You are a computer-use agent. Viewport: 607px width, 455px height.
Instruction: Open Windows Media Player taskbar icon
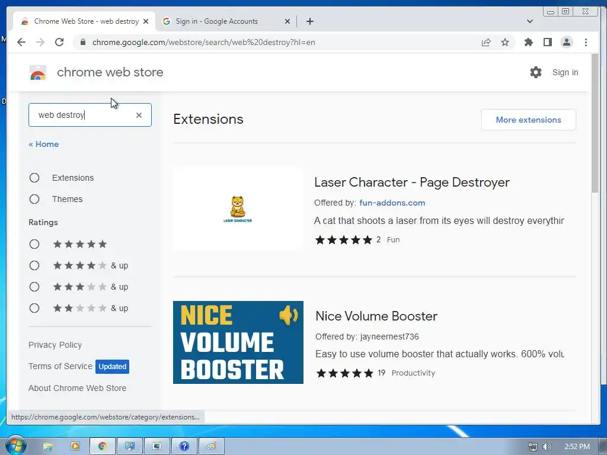(x=75, y=447)
